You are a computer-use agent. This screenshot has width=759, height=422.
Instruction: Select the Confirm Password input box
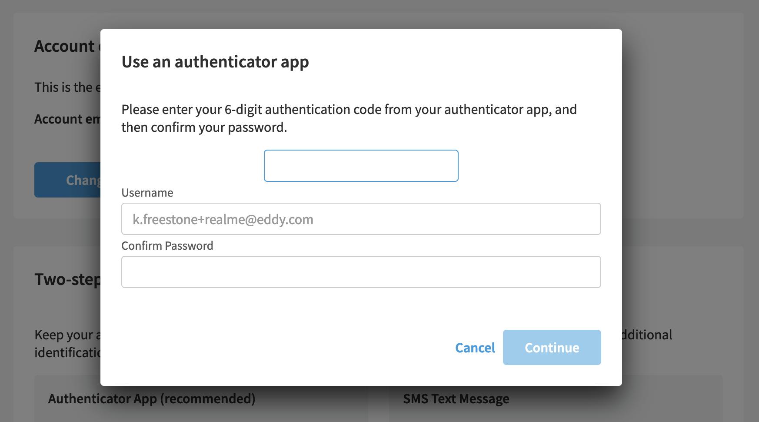pos(361,272)
